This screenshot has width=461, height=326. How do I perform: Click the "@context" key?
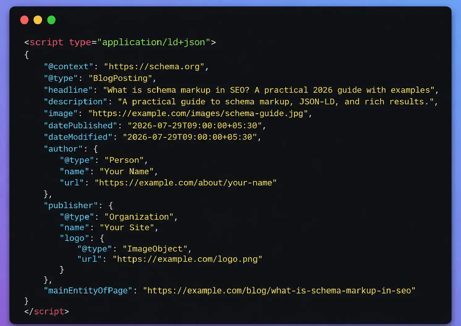(68, 66)
